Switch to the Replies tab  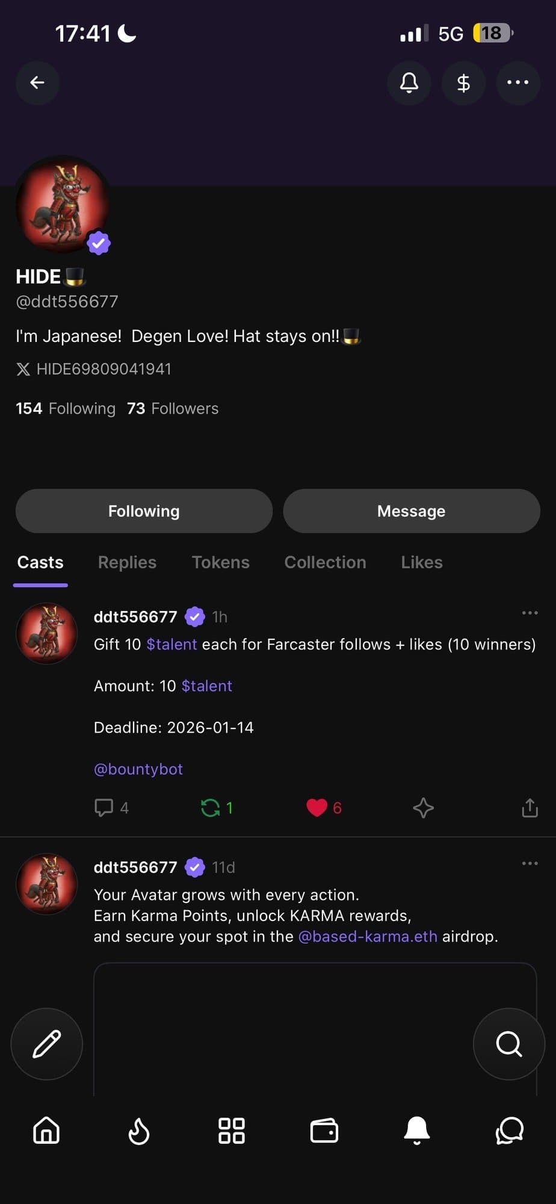(x=127, y=562)
